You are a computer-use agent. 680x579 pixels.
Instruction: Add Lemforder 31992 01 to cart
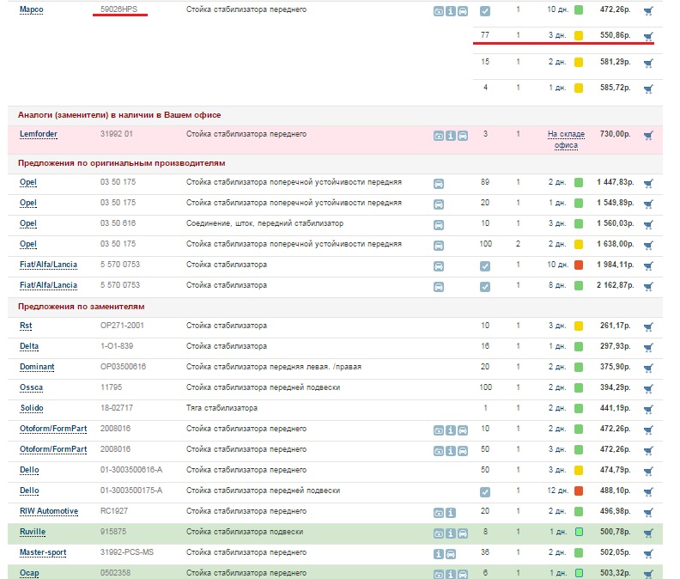coord(648,135)
